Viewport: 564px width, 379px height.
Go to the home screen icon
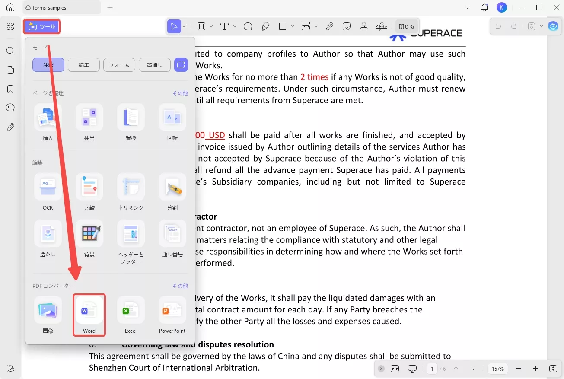pos(10,7)
